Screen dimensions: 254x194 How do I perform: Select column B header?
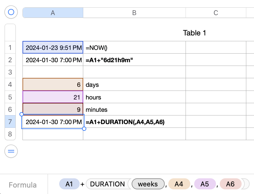click(134, 13)
